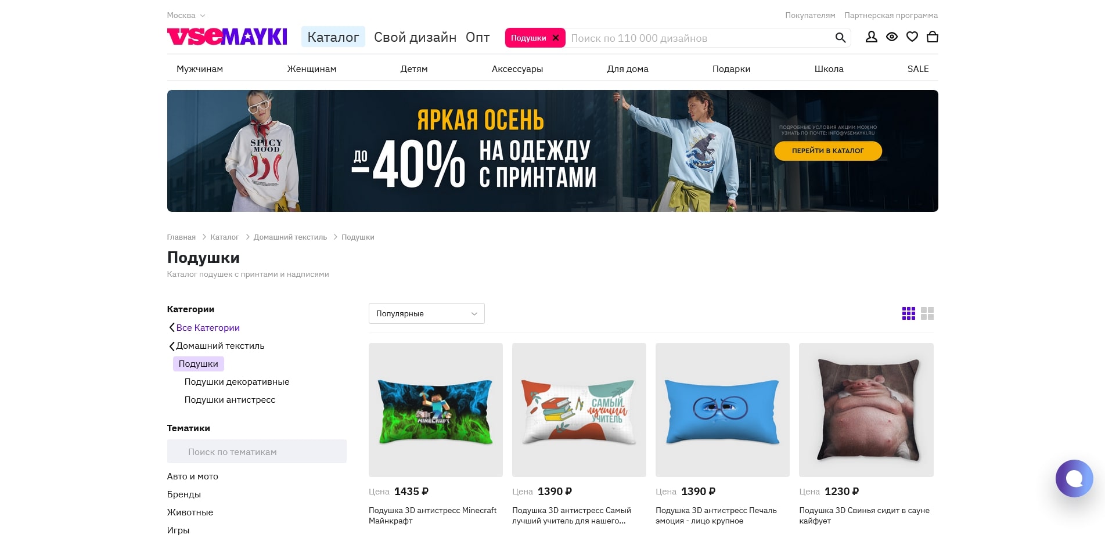Open the Популярные sorting dropdown
Image resolution: width=1105 pixels, height=538 pixels.
coord(427,313)
